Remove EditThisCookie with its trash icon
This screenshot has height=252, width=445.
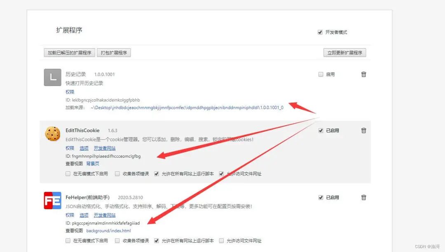pyautogui.click(x=363, y=131)
